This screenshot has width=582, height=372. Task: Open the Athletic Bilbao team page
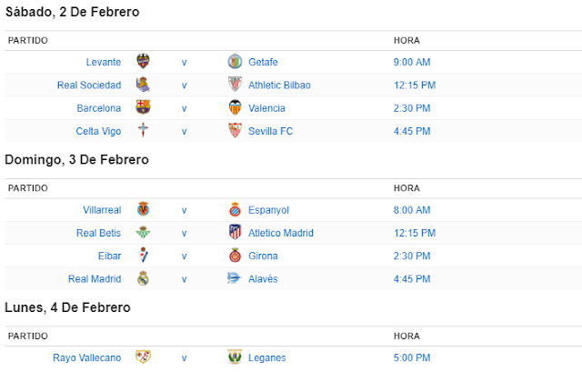(279, 85)
